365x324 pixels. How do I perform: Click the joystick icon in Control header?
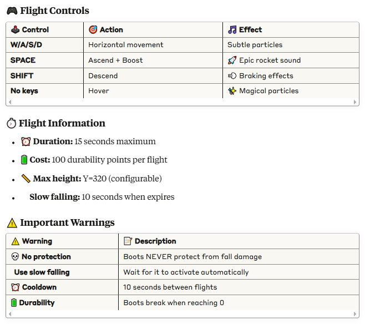pyautogui.click(x=15, y=30)
